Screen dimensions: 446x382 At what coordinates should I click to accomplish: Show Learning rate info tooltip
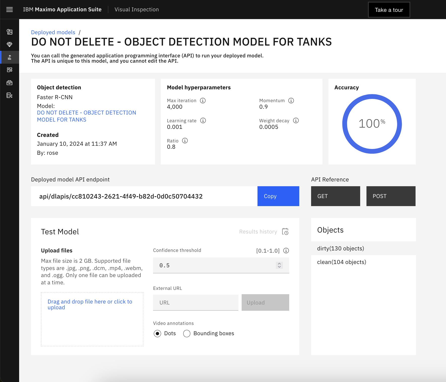[x=203, y=121]
